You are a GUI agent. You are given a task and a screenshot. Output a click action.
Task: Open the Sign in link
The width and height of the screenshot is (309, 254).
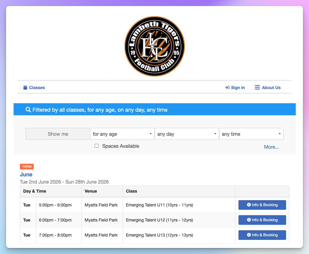click(235, 88)
